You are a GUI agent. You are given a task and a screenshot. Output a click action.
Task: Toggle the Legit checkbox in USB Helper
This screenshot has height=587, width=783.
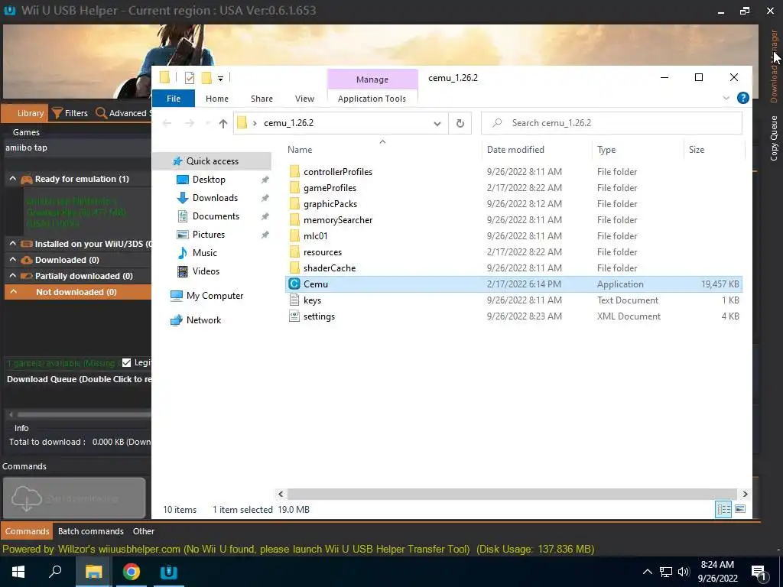click(126, 363)
